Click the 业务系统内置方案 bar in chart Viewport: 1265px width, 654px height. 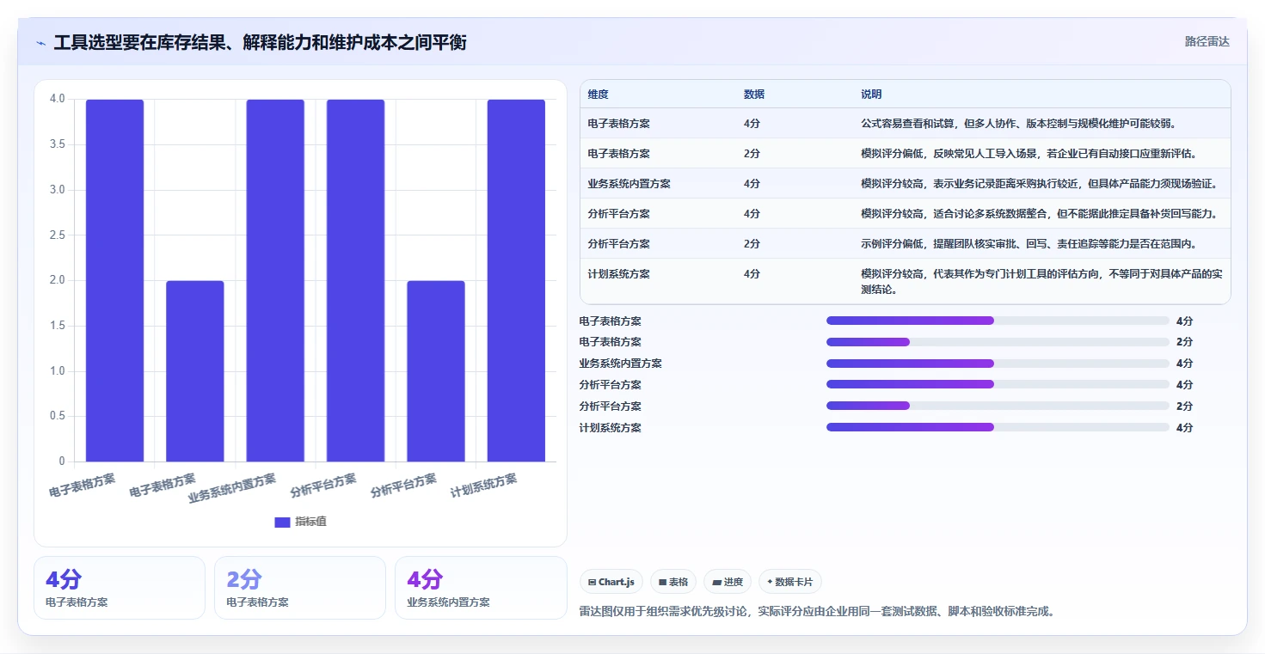tap(275, 280)
